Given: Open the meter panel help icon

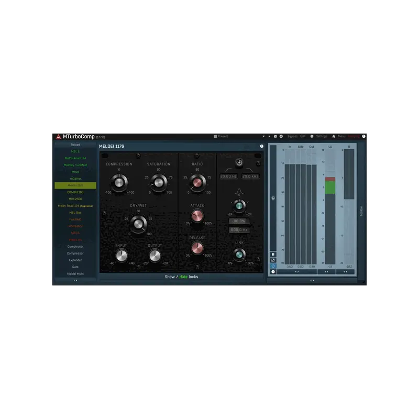Looking at the screenshot, I should click(273, 272).
